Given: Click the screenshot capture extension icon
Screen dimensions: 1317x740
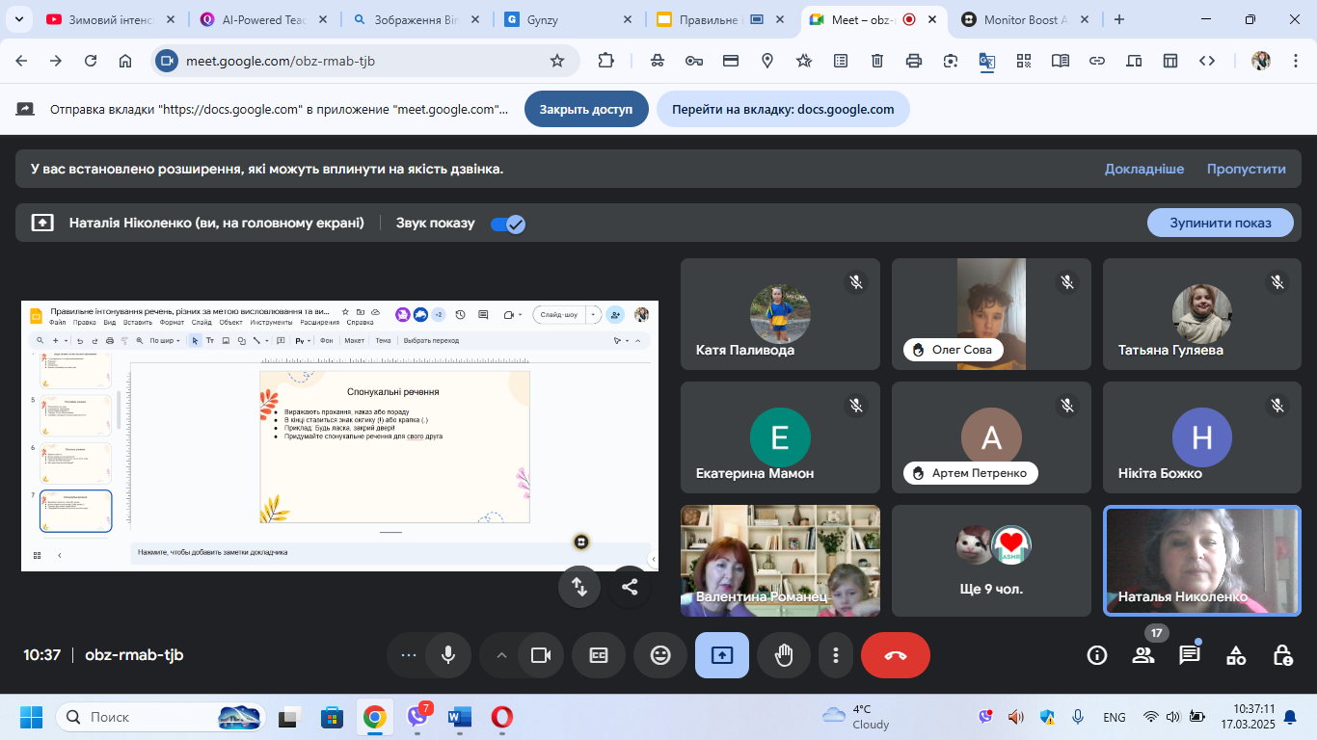Looking at the screenshot, I should pyautogui.click(x=951, y=61).
